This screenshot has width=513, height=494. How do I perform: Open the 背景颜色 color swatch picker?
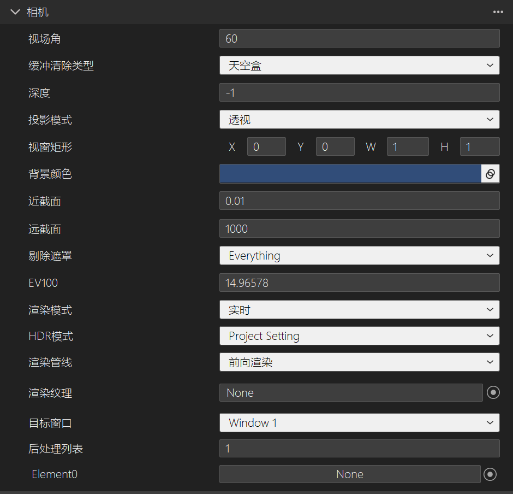pyautogui.click(x=349, y=173)
